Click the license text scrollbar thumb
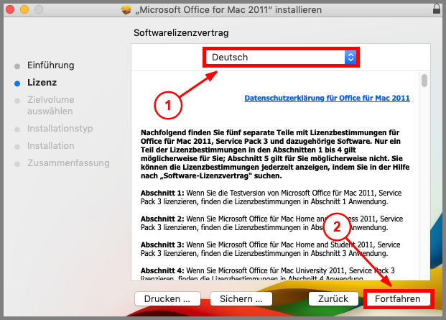This screenshot has height=320, width=446. (x=424, y=81)
